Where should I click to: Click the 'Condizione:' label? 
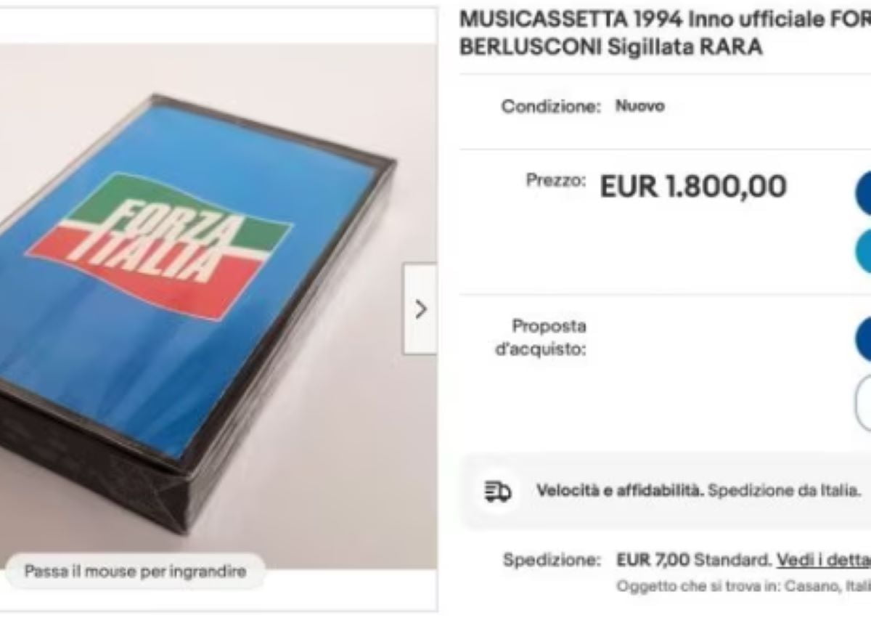point(552,106)
